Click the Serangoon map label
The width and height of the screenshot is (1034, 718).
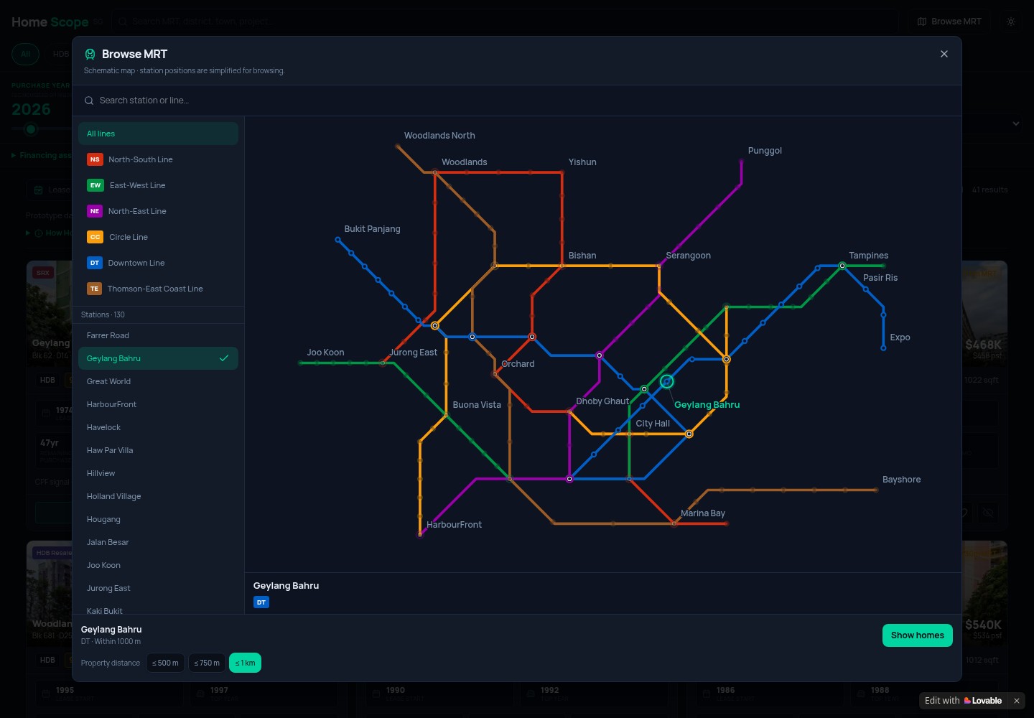point(688,256)
